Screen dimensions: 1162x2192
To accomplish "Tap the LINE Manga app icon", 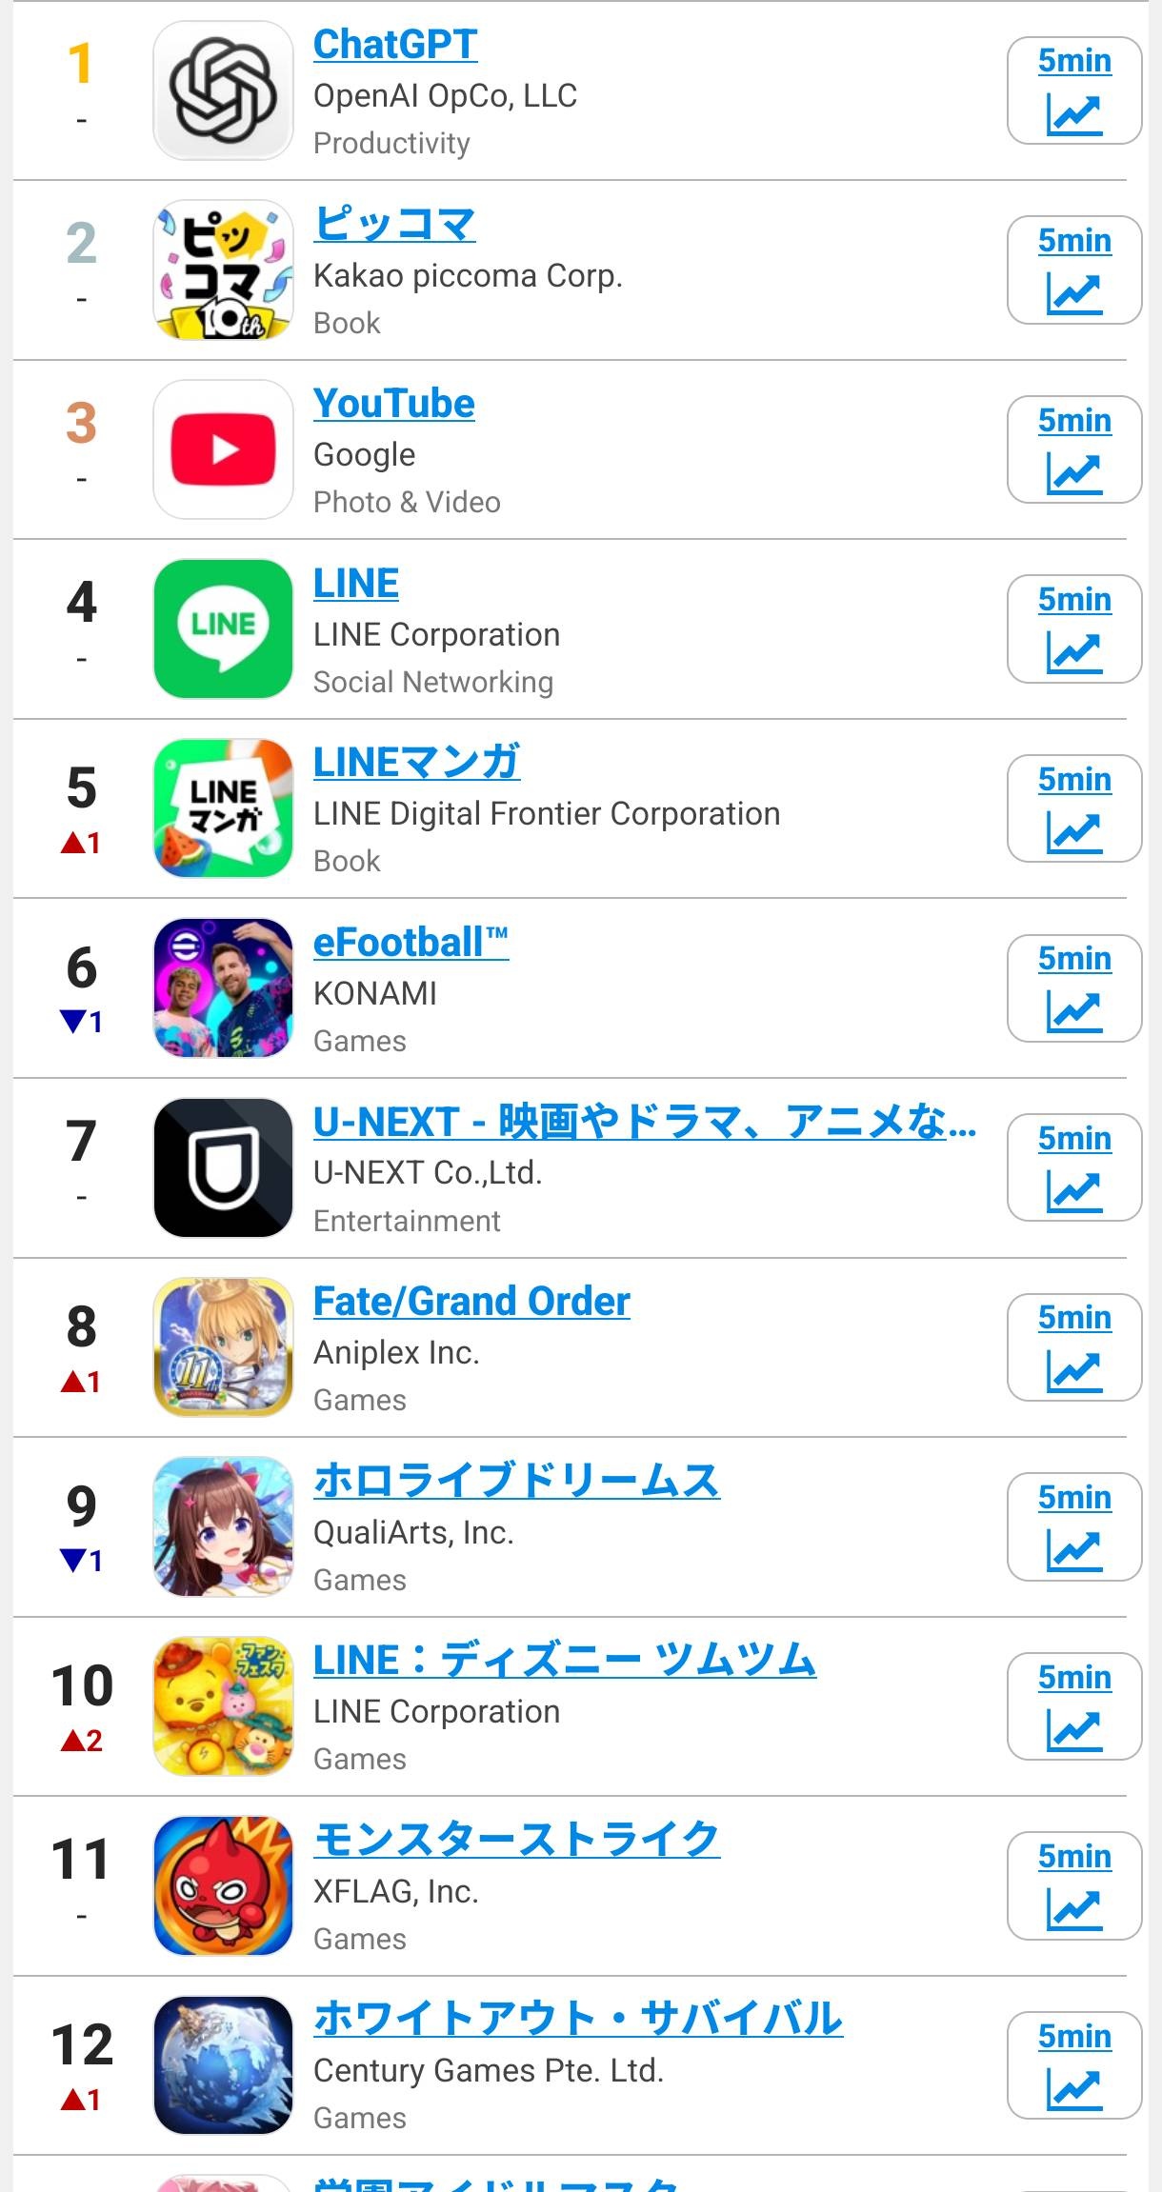I will [223, 808].
